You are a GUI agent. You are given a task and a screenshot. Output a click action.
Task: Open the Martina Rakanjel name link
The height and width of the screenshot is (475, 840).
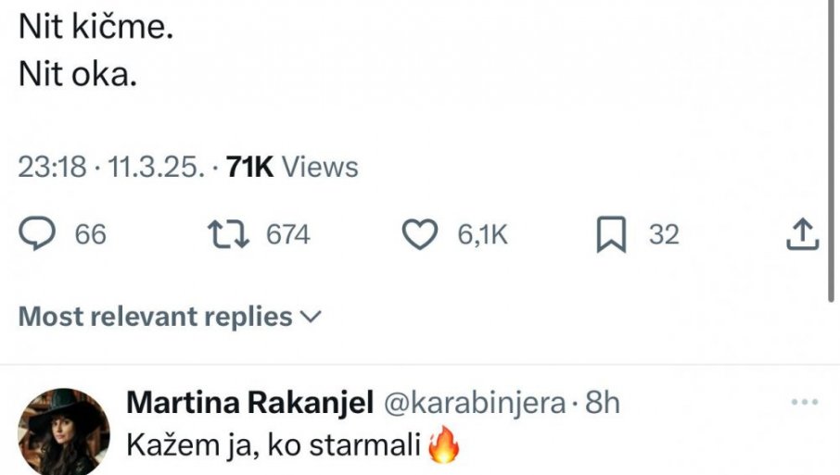point(249,404)
